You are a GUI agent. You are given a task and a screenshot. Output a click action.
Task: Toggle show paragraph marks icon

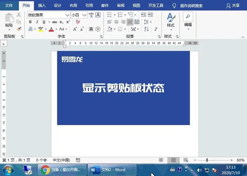tap(156, 29)
